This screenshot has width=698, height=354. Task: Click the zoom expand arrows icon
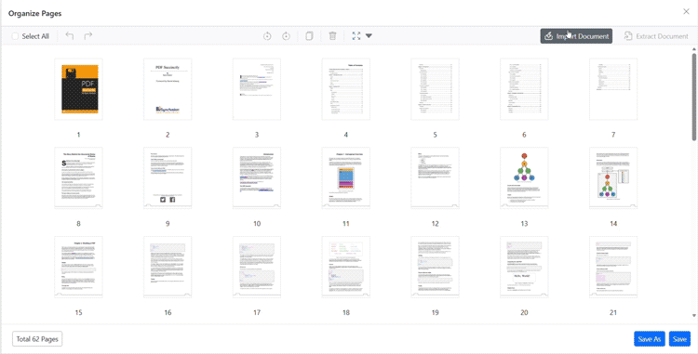[356, 36]
